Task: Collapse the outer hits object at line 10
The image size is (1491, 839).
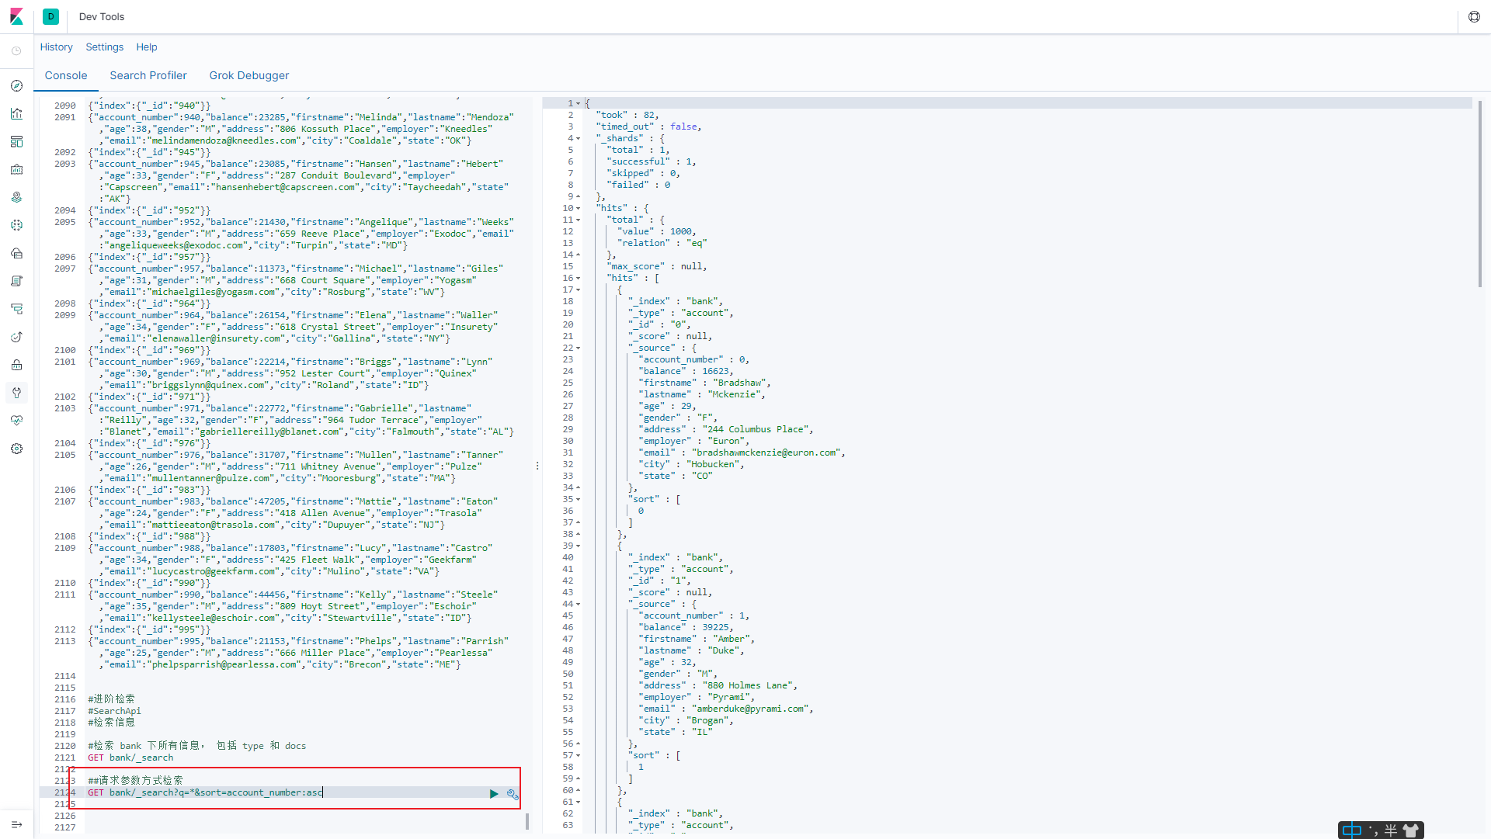Action: tap(579, 208)
